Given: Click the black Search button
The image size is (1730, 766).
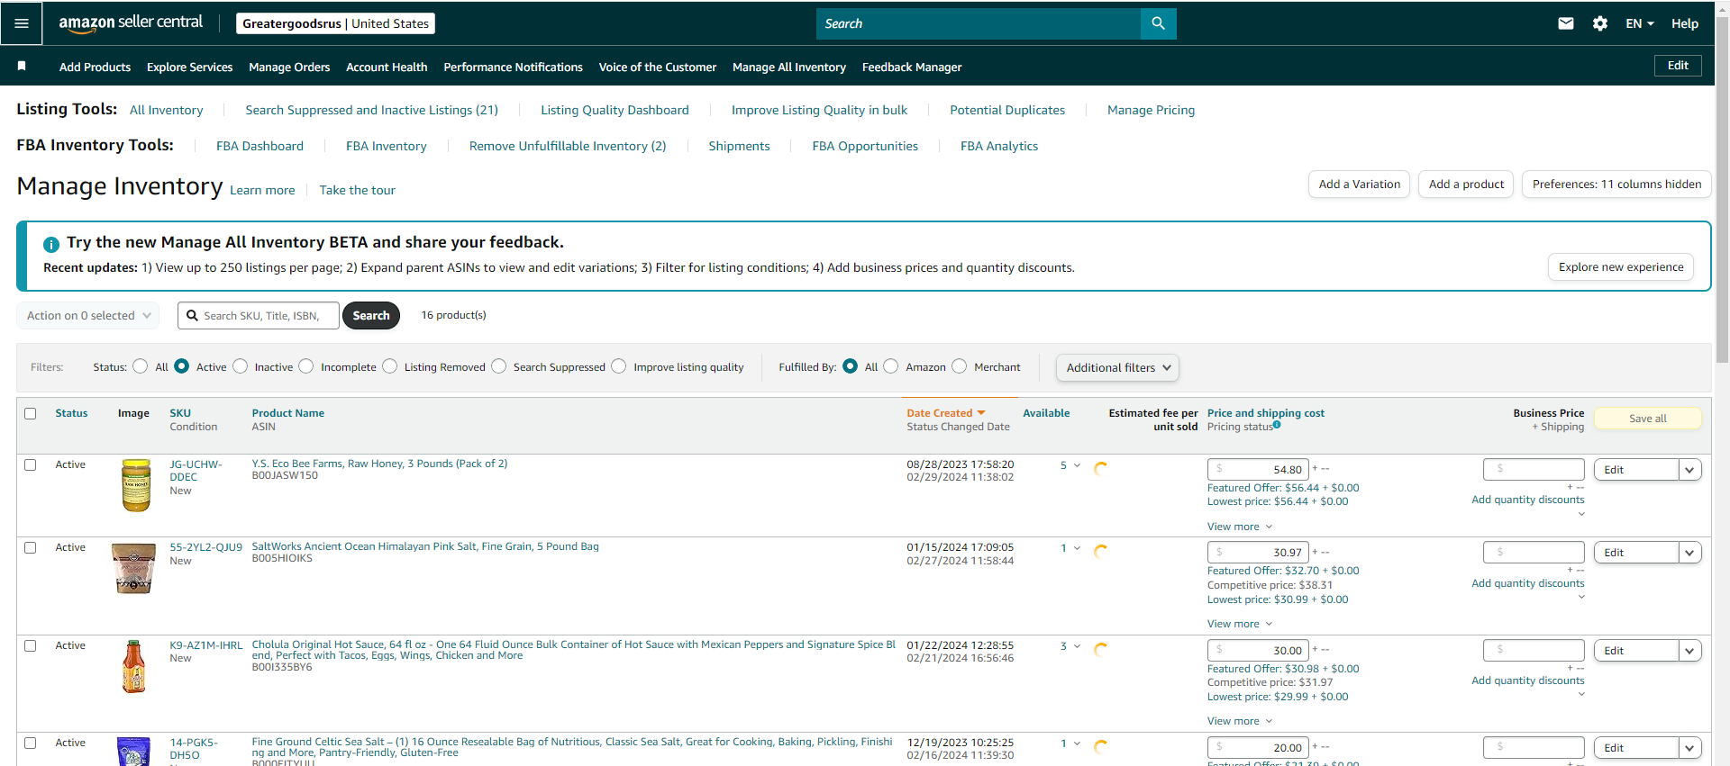Looking at the screenshot, I should click(x=371, y=316).
